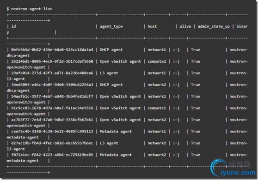Click "DHCP agent" in the 3bed5093 row
258x180 pixels.
(x=111, y=85)
